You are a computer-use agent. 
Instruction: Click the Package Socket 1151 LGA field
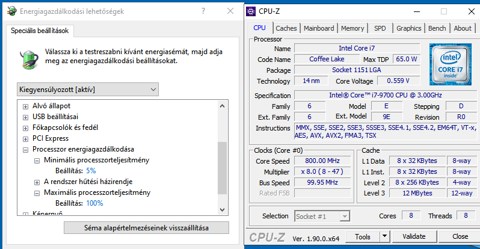(x=357, y=70)
